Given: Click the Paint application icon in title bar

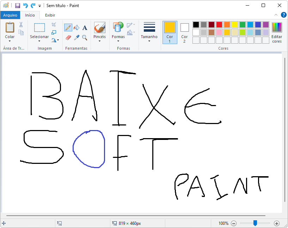Looking at the screenshot, I should coord(6,6).
